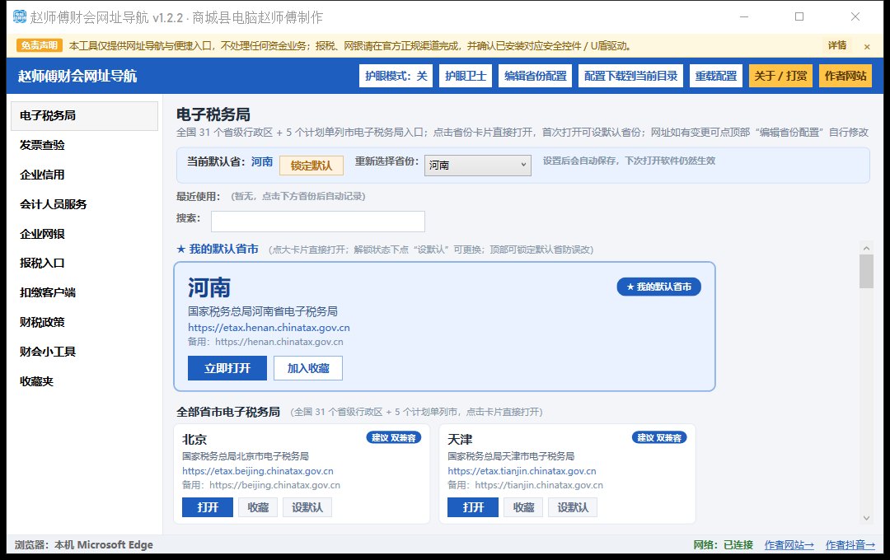Open the 护眼卫士 button
This screenshot has width=890, height=560.
[x=466, y=76]
